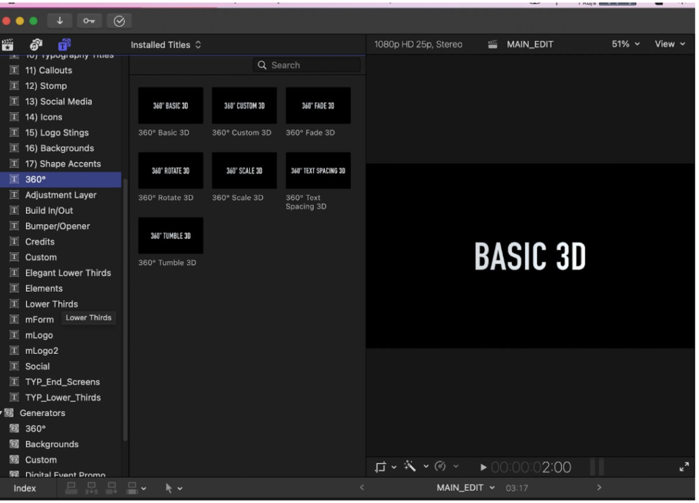Screen dimensions: 699x503
Task: Open the 17) Shape Accents category
Action: (x=61, y=164)
